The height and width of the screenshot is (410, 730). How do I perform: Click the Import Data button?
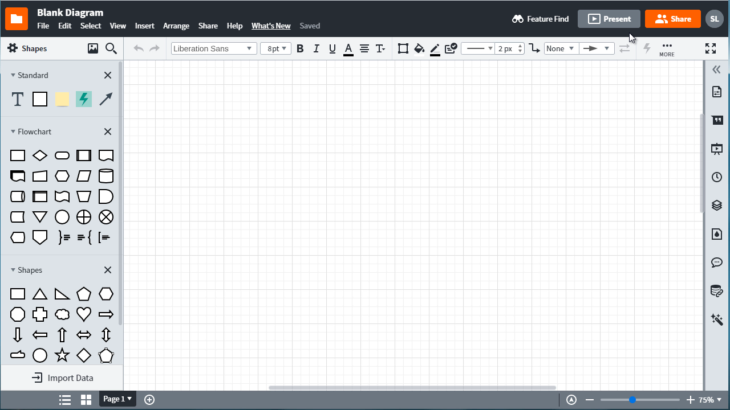point(62,378)
